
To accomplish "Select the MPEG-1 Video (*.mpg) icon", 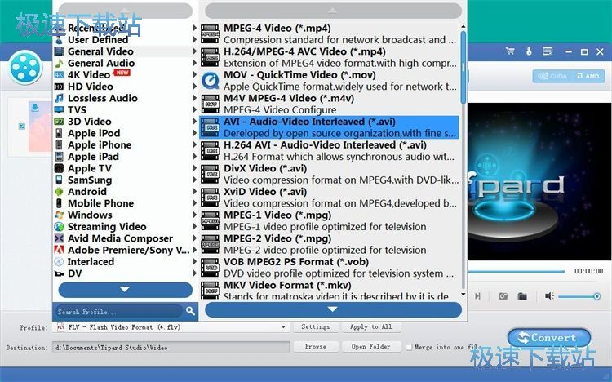I will click(x=210, y=221).
